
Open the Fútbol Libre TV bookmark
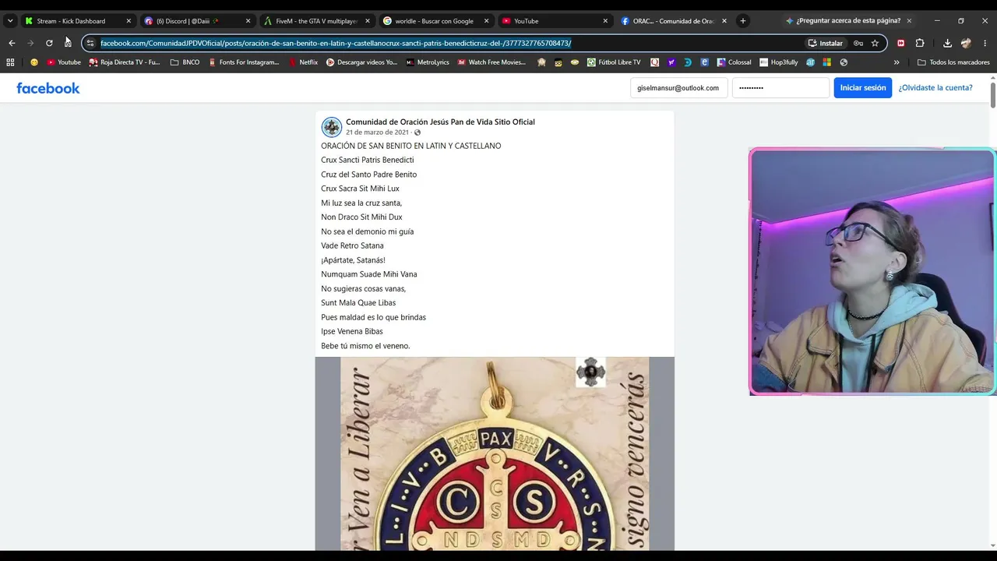[614, 62]
